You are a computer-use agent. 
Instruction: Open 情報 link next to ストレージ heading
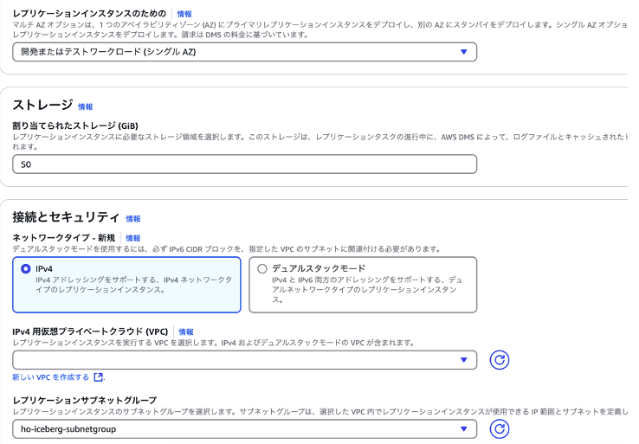click(x=85, y=106)
